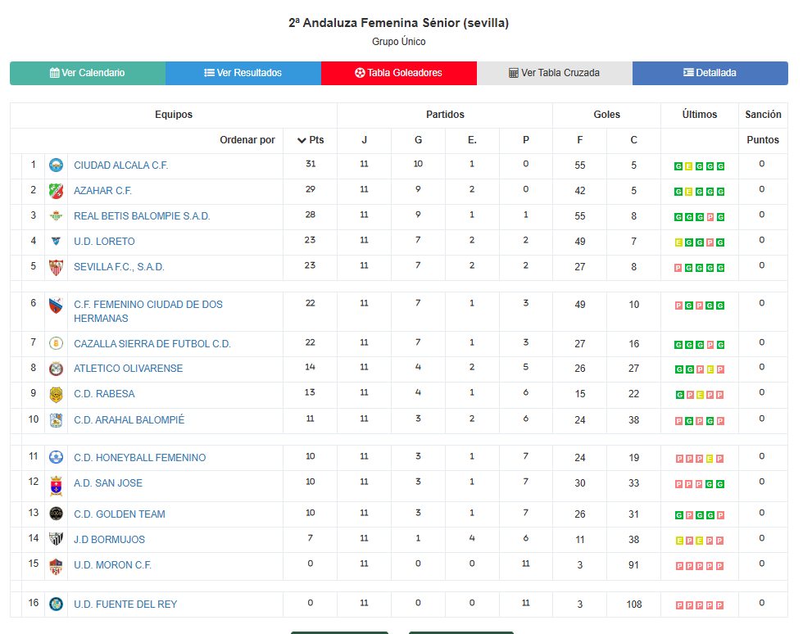Sort standings by the Pts column
Viewport: 812px width, 634px height.
pyautogui.click(x=311, y=140)
